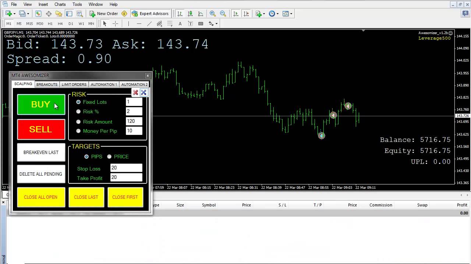Image resolution: width=471 pixels, height=264 pixels.
Task: Click the Fixed Lots value field
Action: click(x=134, y=102)
